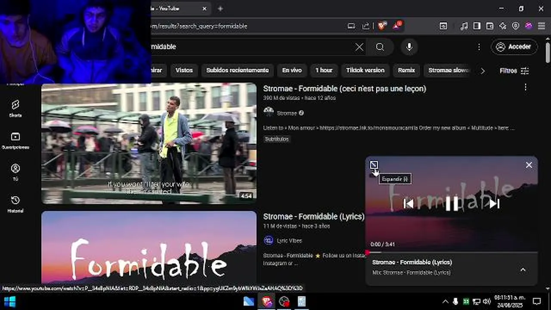Select the Tiktok version chip
The image size is (551, 310).
[365, 70]
